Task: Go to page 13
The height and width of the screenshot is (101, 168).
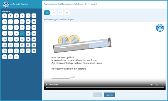Action: [x=22, y=22]
